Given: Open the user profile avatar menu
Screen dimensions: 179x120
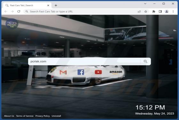Looking at the screenshot, I should click(167, 11).
